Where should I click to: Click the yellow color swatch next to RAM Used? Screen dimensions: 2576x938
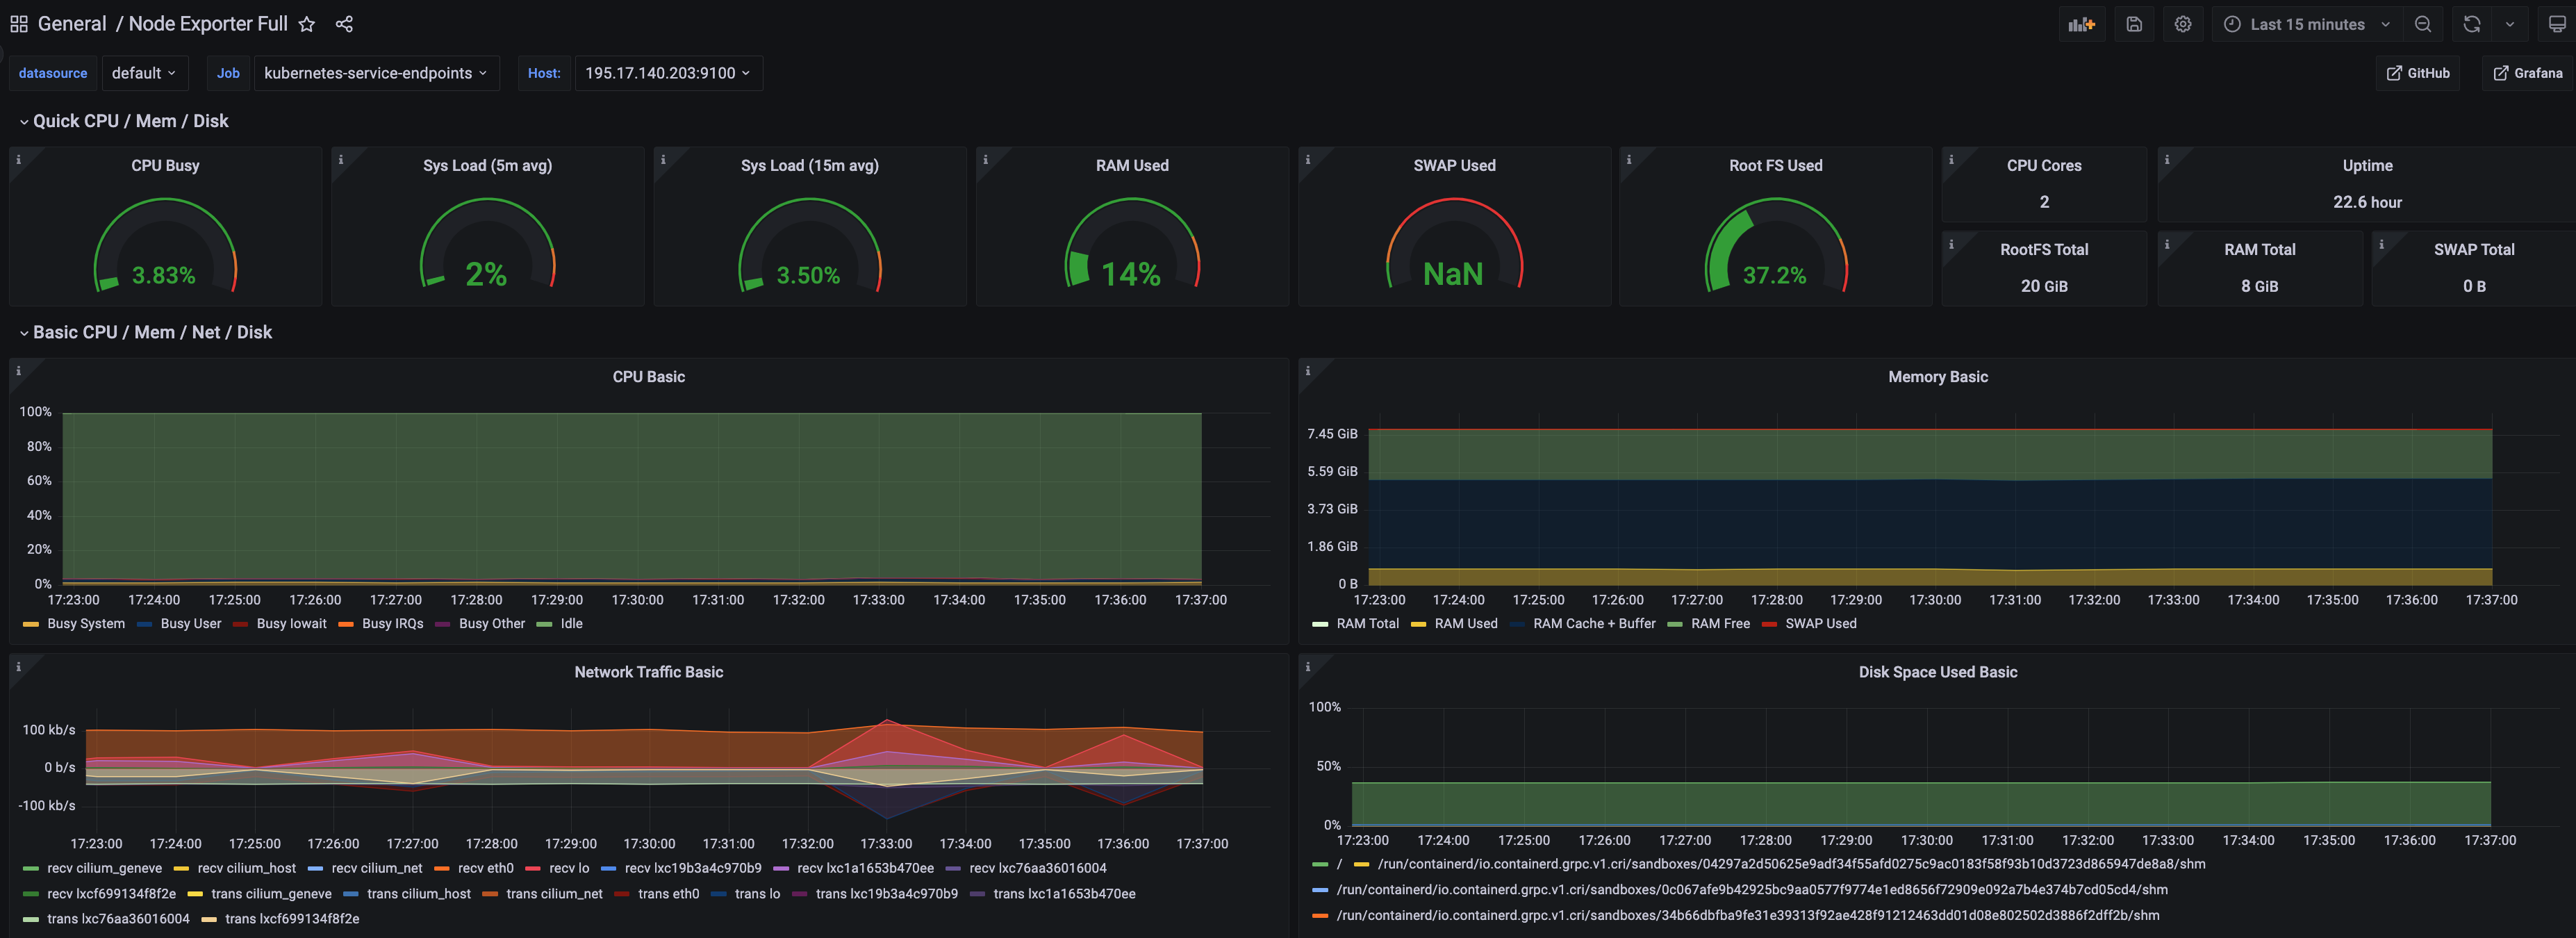tap(1418, 623)
